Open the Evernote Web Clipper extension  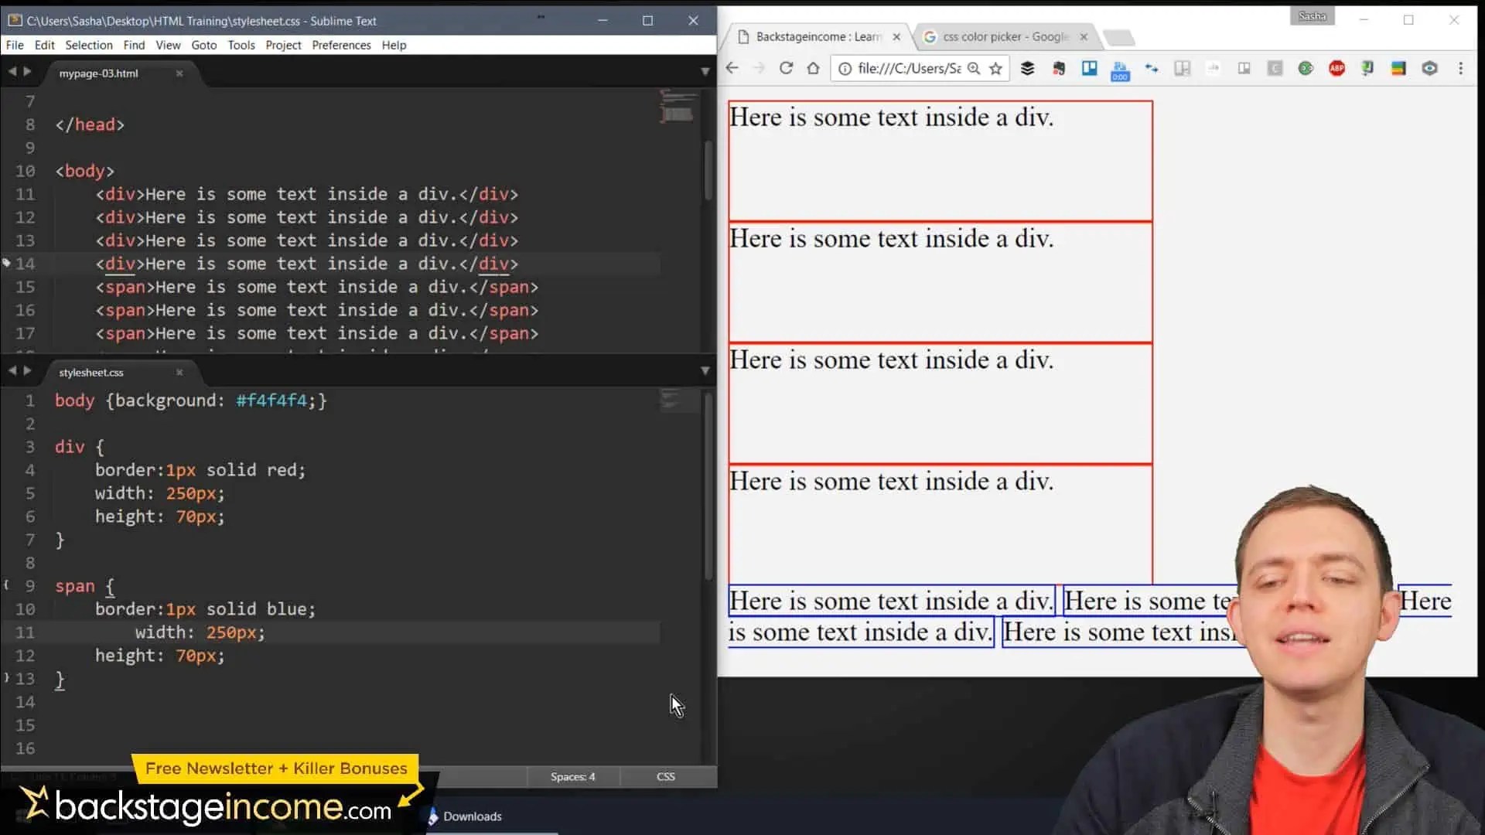pyautogui.click(x=1059, y=69)
